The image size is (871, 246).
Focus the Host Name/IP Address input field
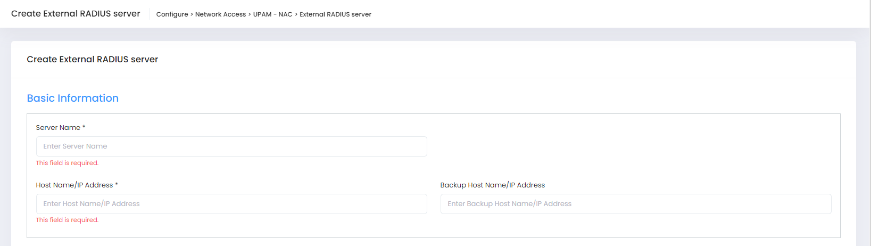click(231, 204)
